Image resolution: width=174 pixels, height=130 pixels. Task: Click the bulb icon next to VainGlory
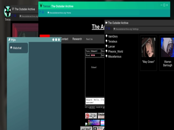coord(106,36)
